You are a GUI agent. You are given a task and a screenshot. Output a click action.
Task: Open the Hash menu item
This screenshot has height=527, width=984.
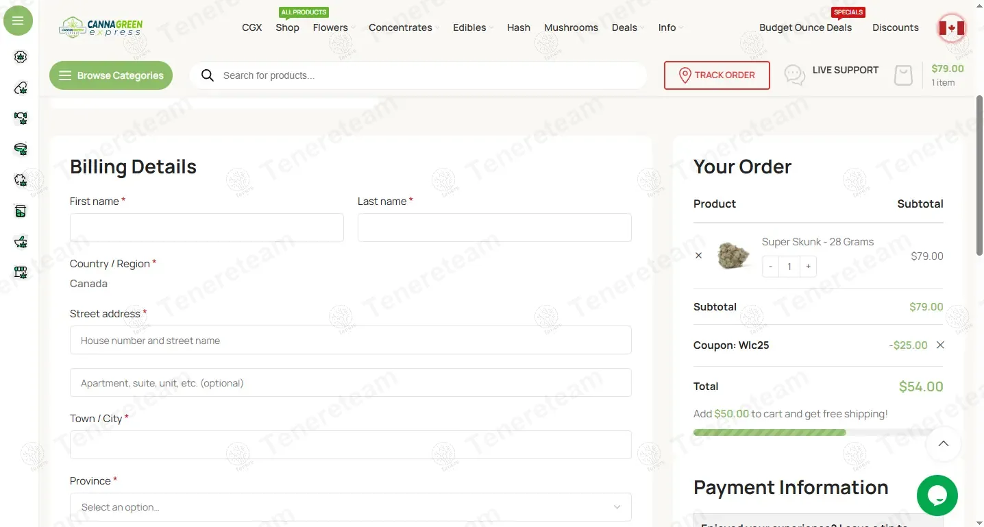[519, 27]
